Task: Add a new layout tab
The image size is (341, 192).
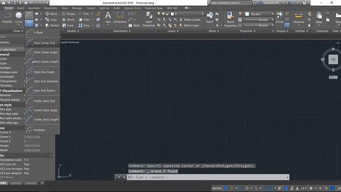Action: [x=42, y=183]
